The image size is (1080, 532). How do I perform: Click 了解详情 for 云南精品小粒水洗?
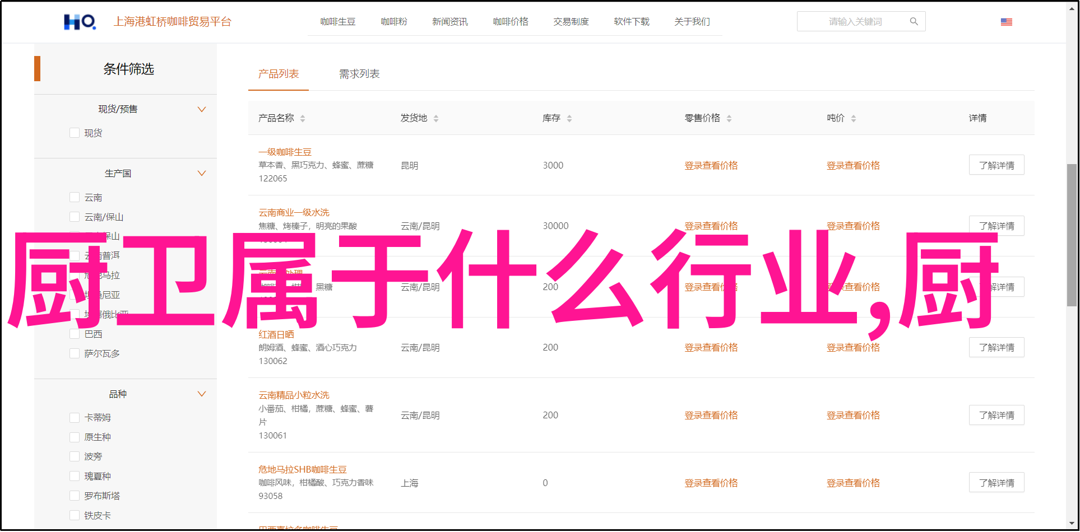(996, 415)
